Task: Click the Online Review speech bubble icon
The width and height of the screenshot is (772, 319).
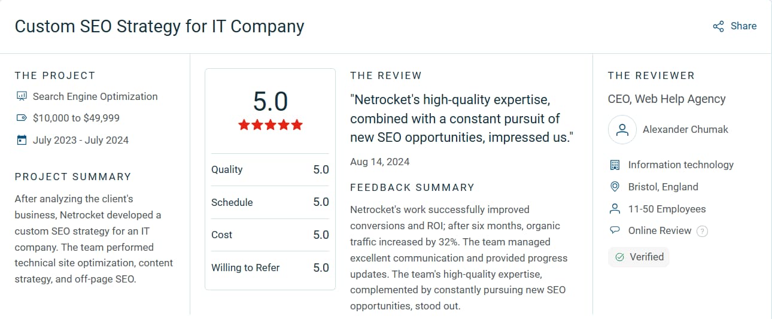Action: [615, 230]
